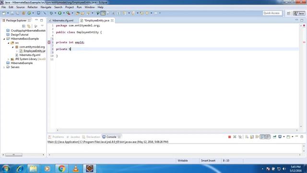The width and height of the screenshot is (307, 173).
Task: Click Remove All Terminated Launches icon
Action: click(240, 137)
